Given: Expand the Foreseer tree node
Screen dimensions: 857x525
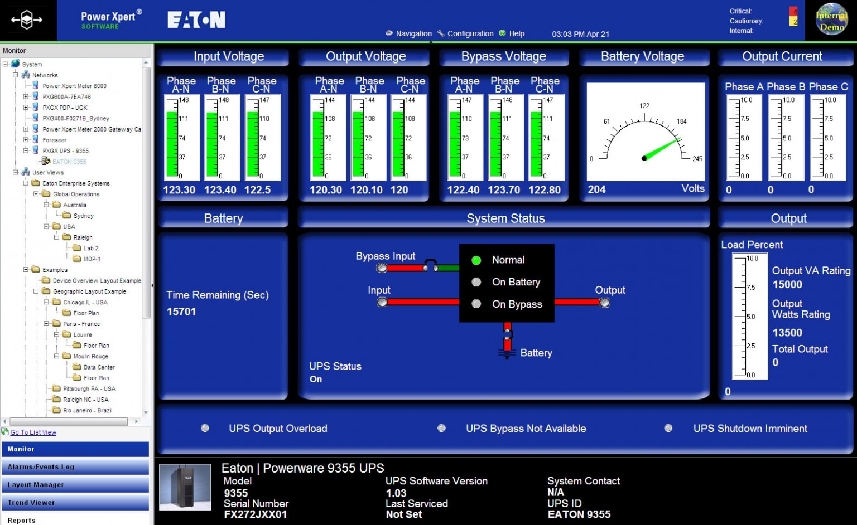Looking at the screenshot, I should (x=26, y=140).
